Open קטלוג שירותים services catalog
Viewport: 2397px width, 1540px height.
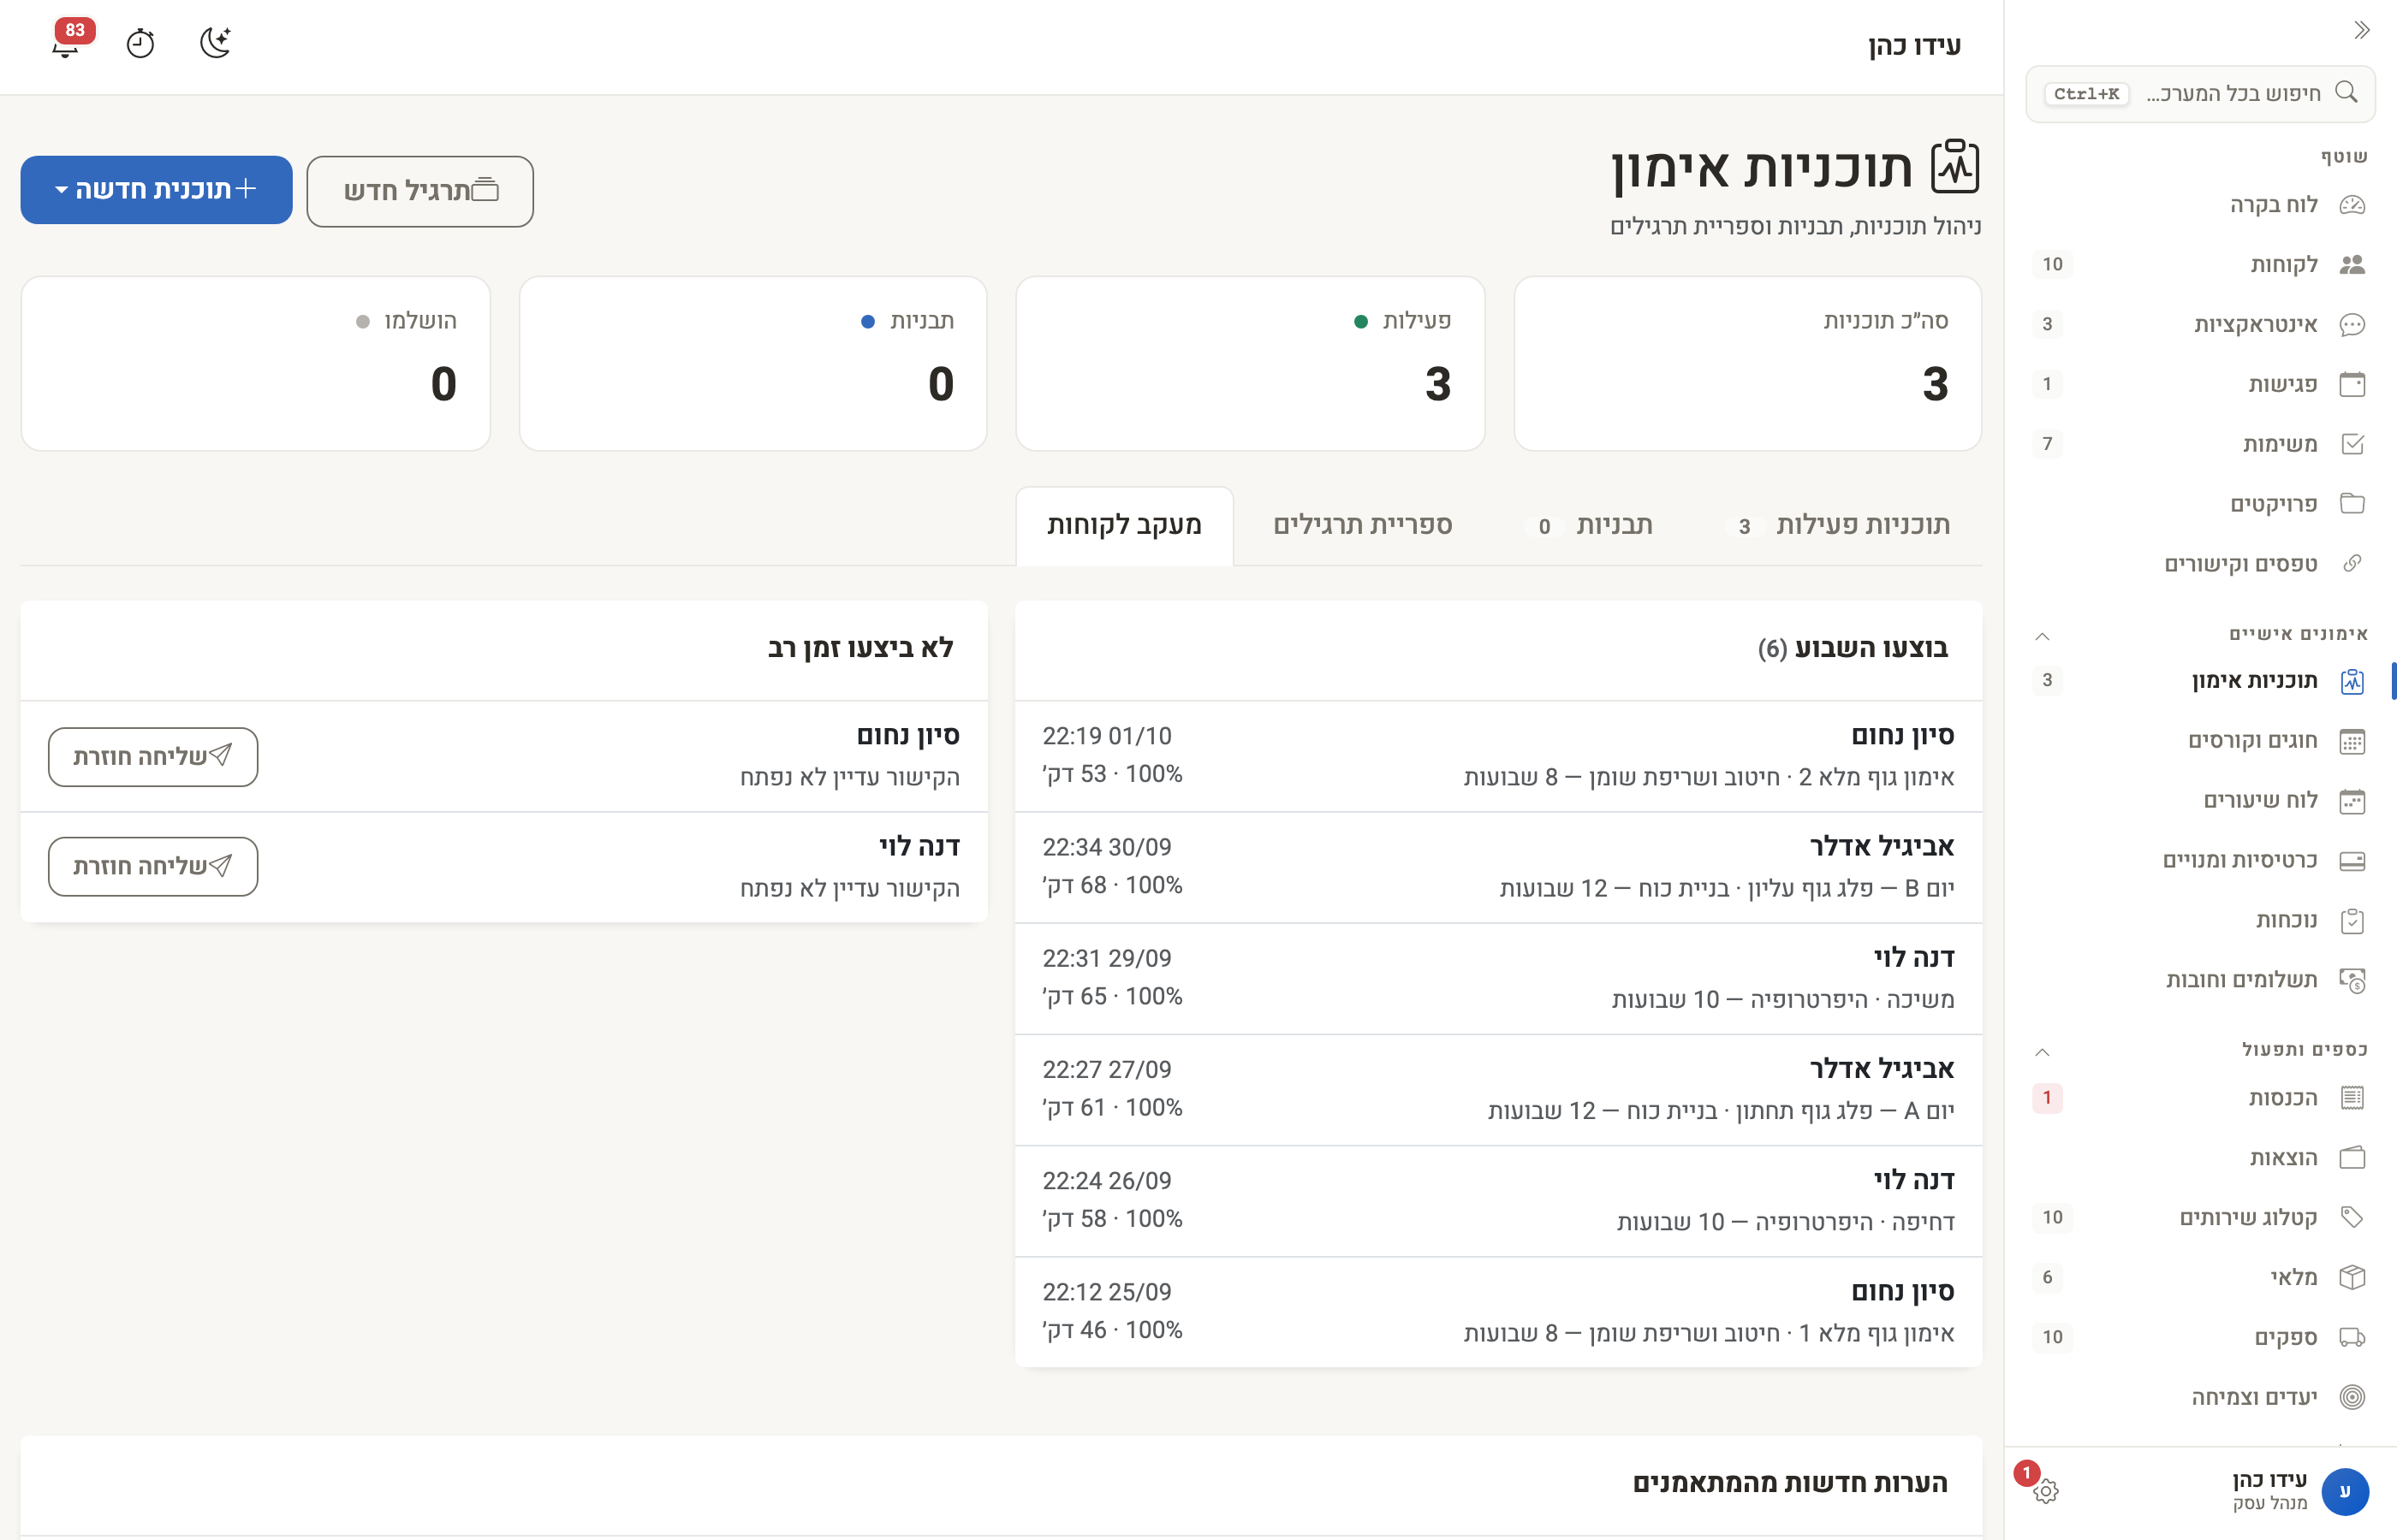click(2200, 1218)
